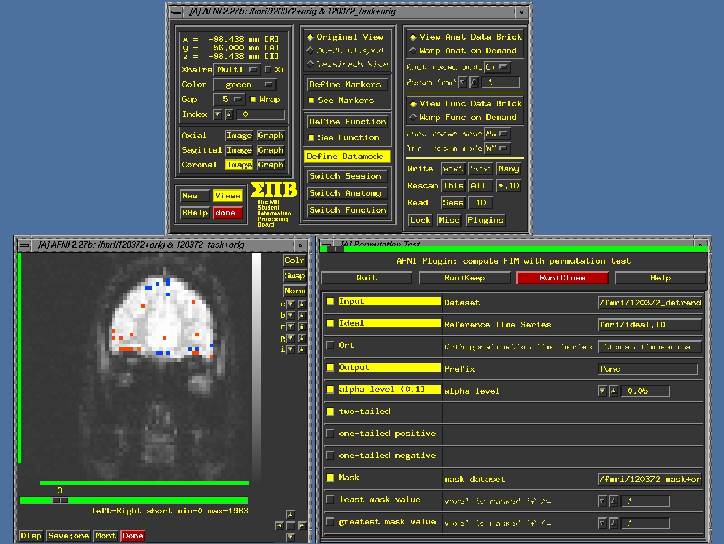Click the Axial Image button
This screenshot has width=724, height=544.
coord(239,136)
